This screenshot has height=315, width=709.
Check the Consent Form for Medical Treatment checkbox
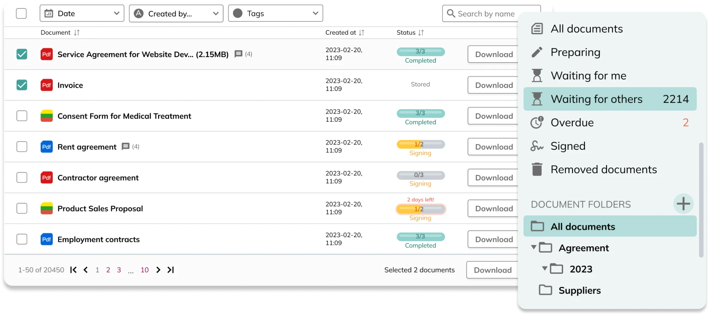[22, 116]
